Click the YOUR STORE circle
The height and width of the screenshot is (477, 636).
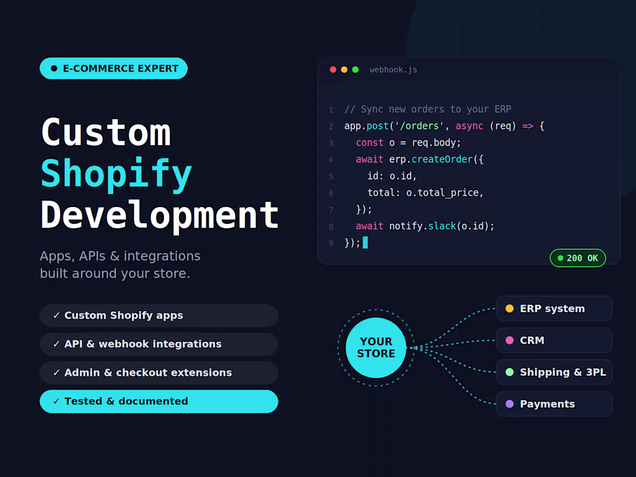point(376,347)
